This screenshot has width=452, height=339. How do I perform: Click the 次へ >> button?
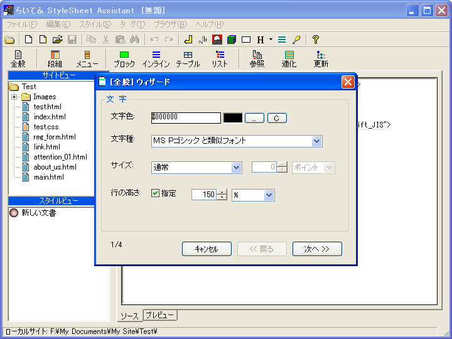coord(317,249)
